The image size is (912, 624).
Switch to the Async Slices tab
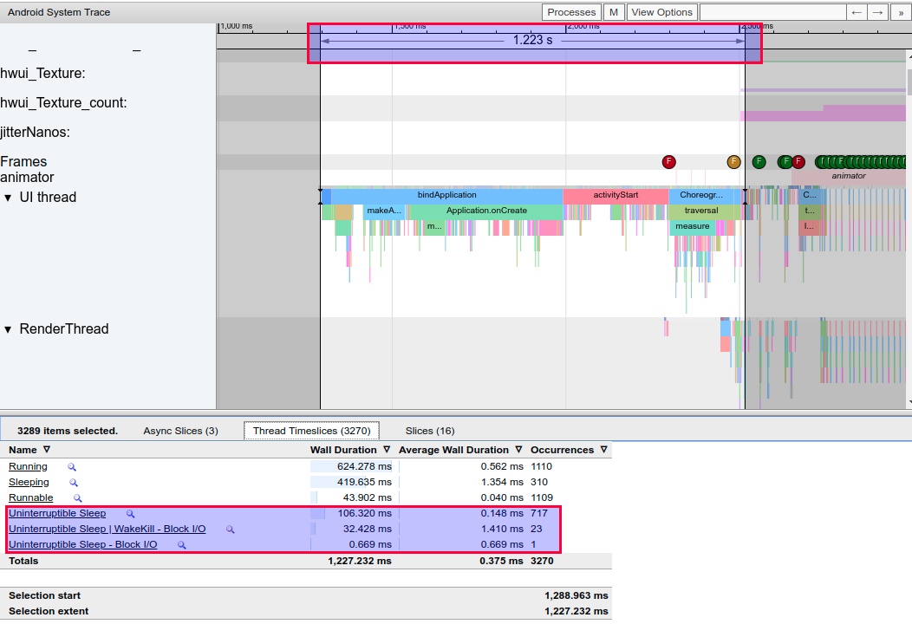pyautogui.click(x=180, y=431)
